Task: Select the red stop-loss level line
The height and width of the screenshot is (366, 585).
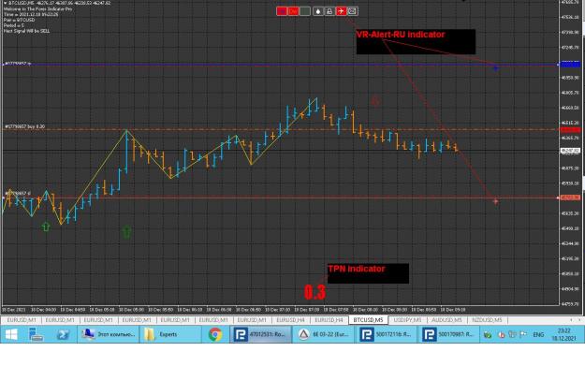Action: 280,198
